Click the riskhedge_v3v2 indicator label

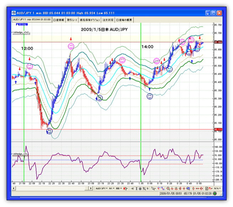click(x=20, y=32)
